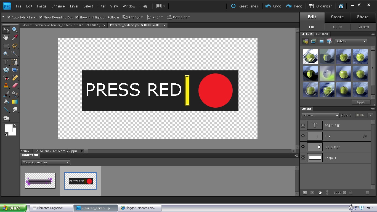Open the Filter menu
The height and width of the screenshot is (212, 377).
(101, 6)
